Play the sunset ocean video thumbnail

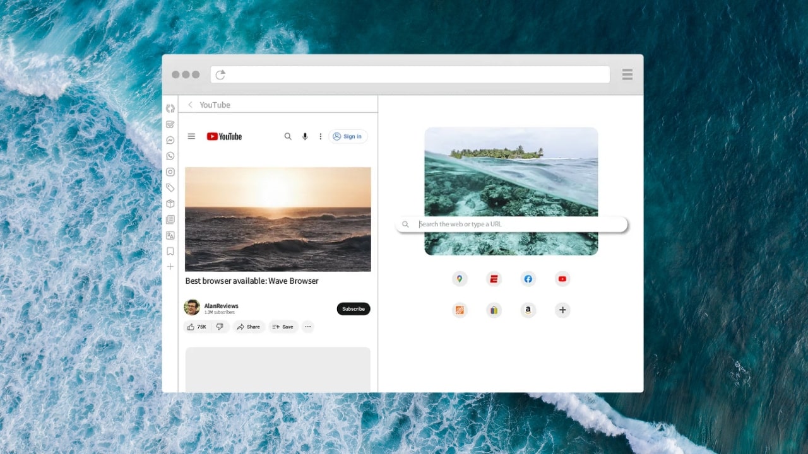[278, 219]
